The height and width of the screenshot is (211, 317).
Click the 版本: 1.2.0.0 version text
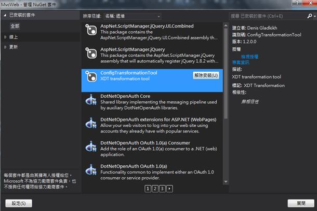[244, 42]
